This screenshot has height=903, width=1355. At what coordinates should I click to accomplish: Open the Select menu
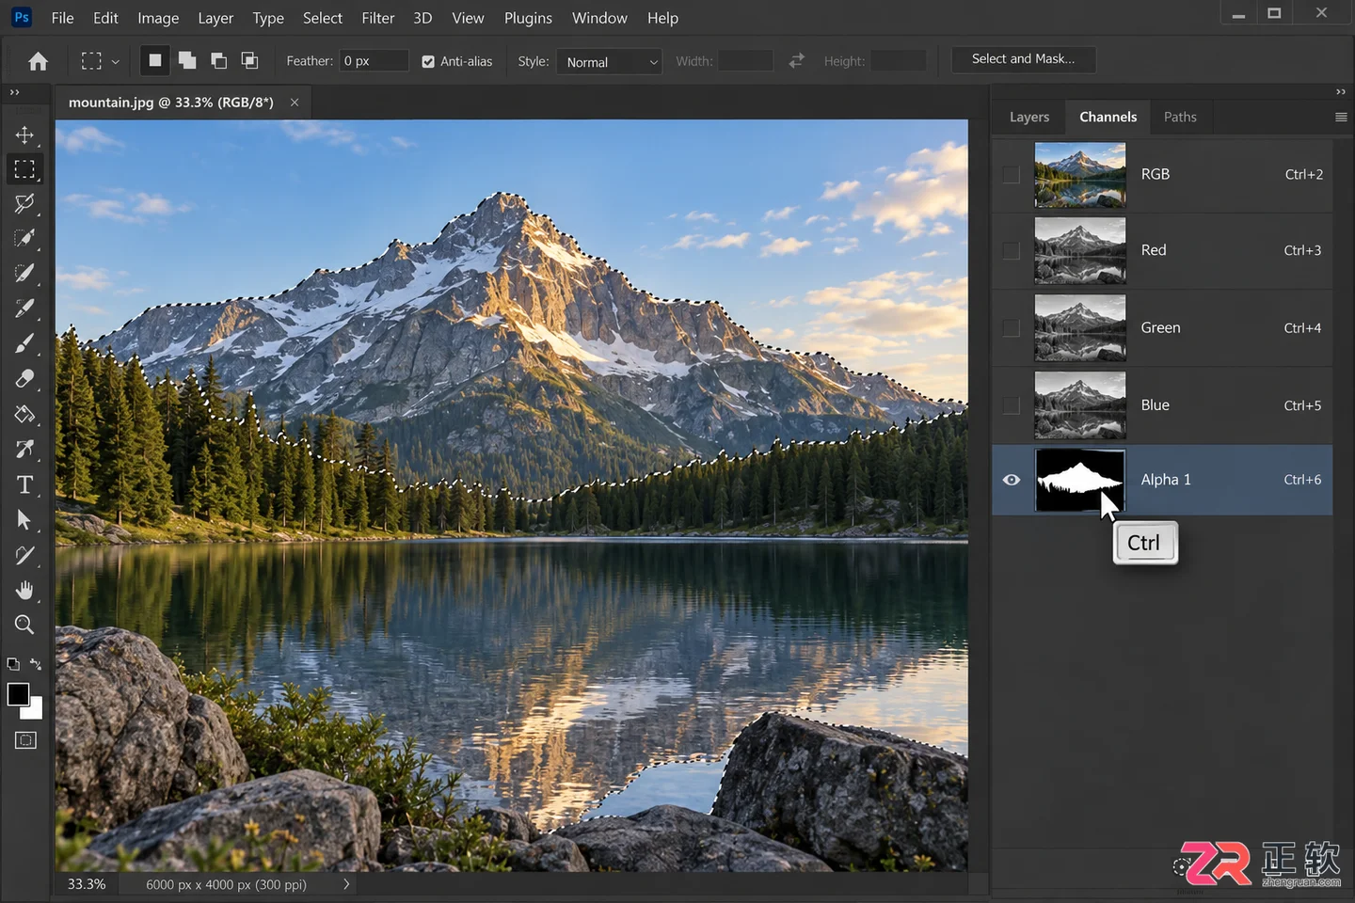(x=323, y=18)
